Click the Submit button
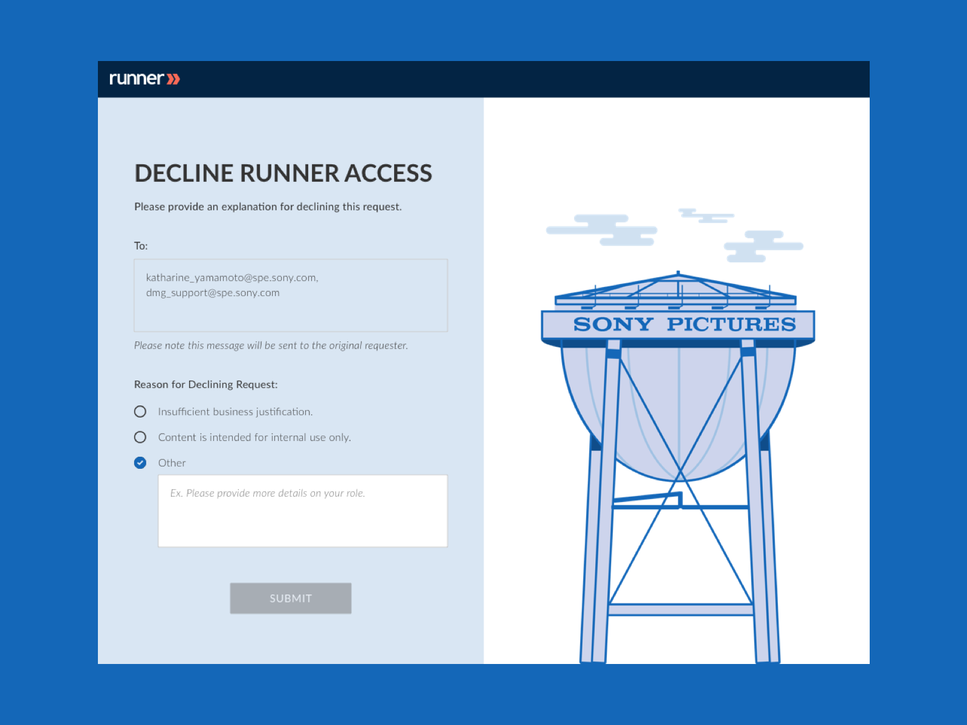The image size is (967, 725). (291, 598)
